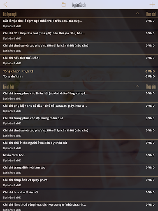The height and width of the screenshot is (211, 158).
Task: Select Chi phí hoa cho lễ ăn hỏi
Action: pyautogui.click(x=79, y=195)
